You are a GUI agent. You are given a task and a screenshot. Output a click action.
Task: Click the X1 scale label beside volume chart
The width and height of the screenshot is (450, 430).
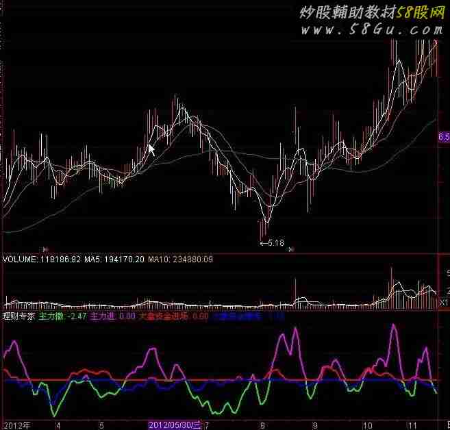point(444,302)
